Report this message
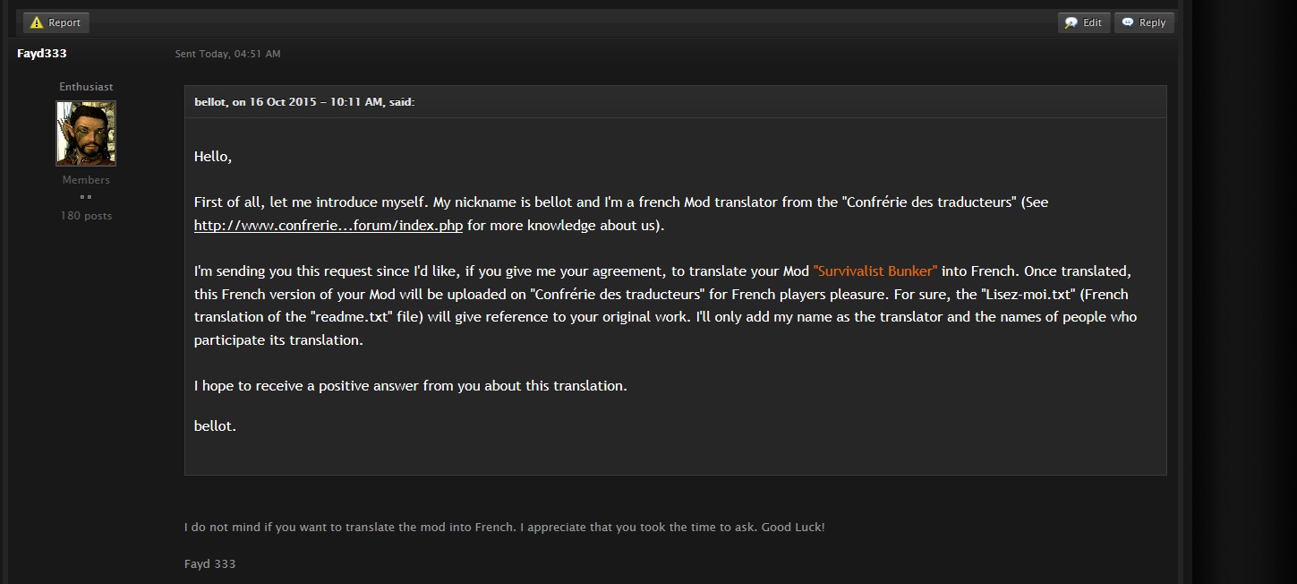1297x584 pixels. 55,22
